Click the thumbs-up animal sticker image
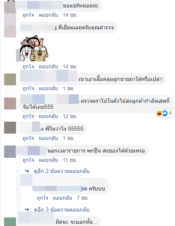 pos(34,48)
